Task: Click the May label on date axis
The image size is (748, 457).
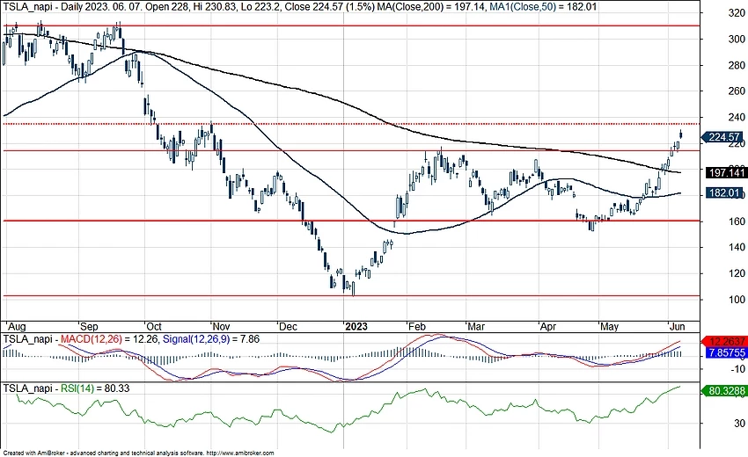Action: tap(609, 327)
